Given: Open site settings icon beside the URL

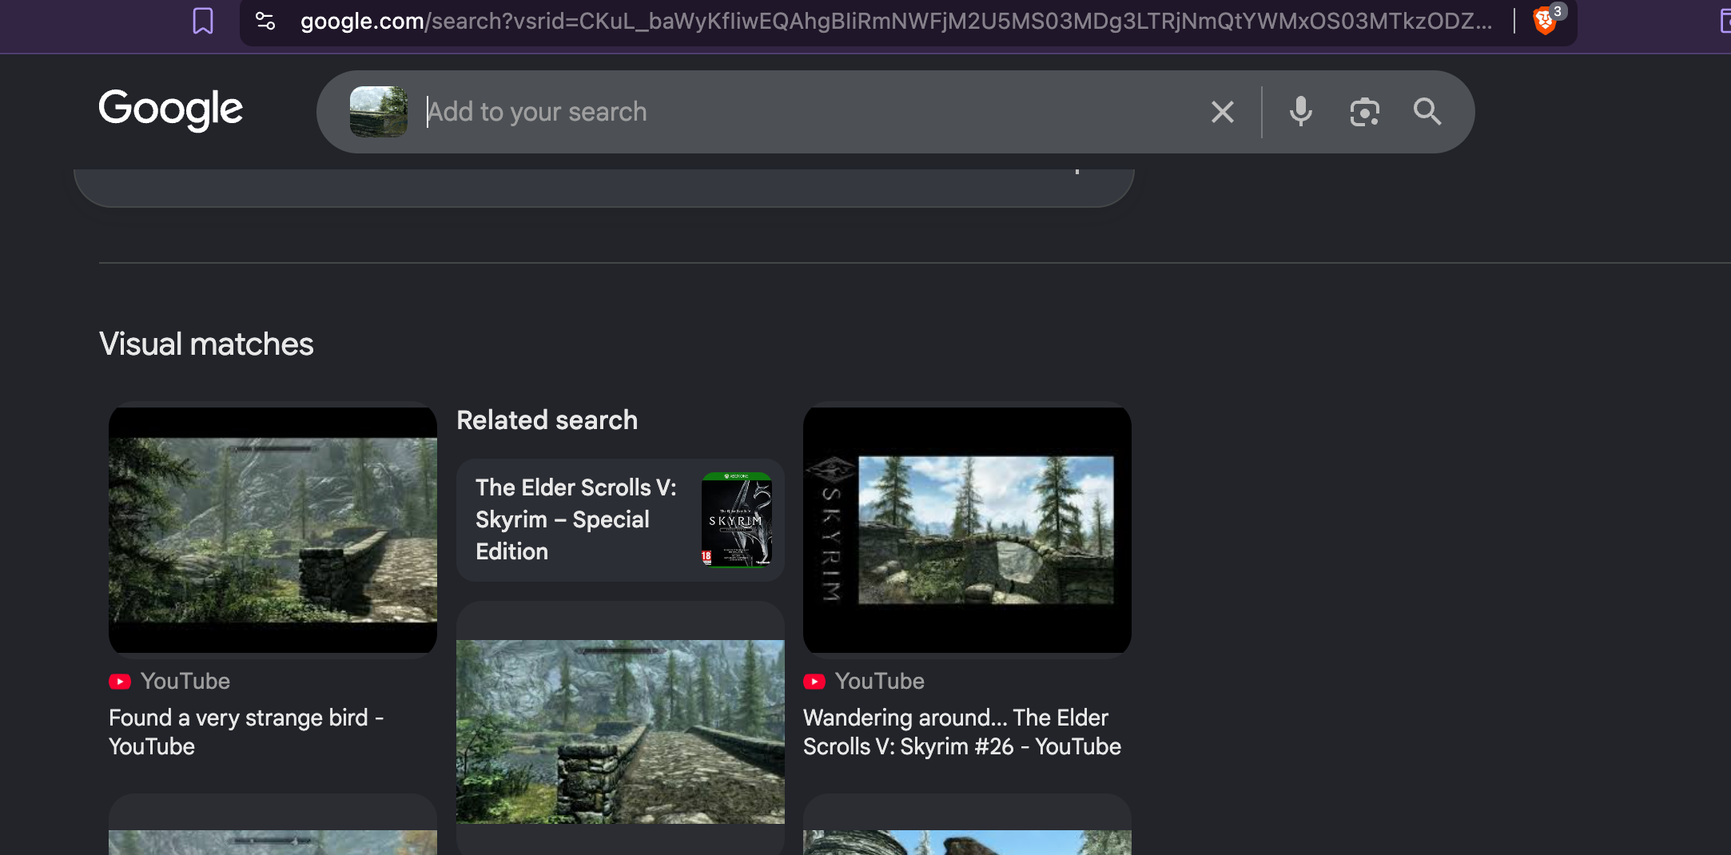Looking at the screenshot, I should click(265, 21).
